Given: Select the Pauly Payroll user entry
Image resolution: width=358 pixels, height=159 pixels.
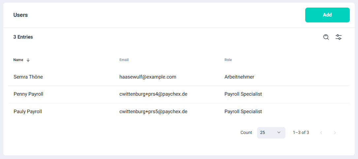Looking at the screenshot, I should coord(28,111).
